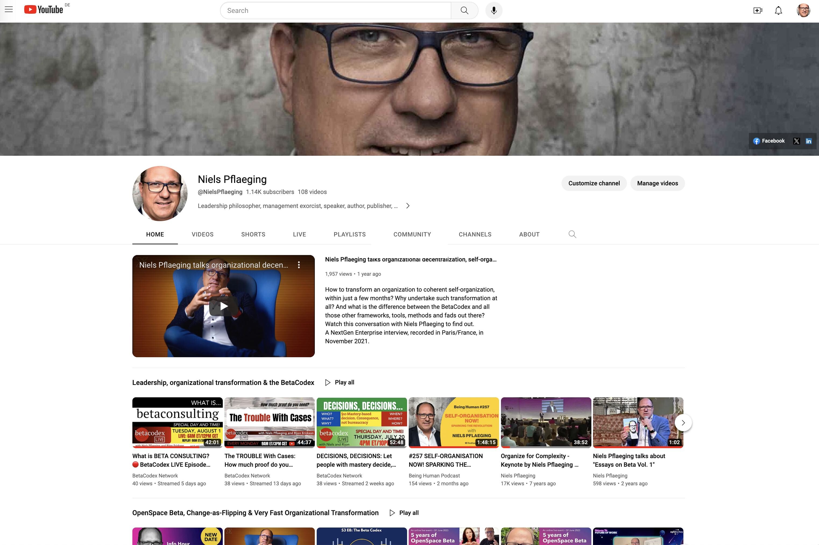
Task: Open BetaCodex Network under BETA CONSULTING
Action: 155,476
